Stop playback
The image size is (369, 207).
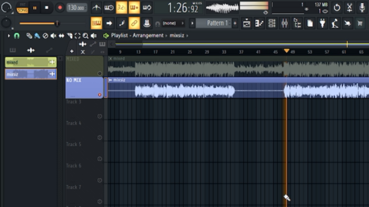pos(46,8)
